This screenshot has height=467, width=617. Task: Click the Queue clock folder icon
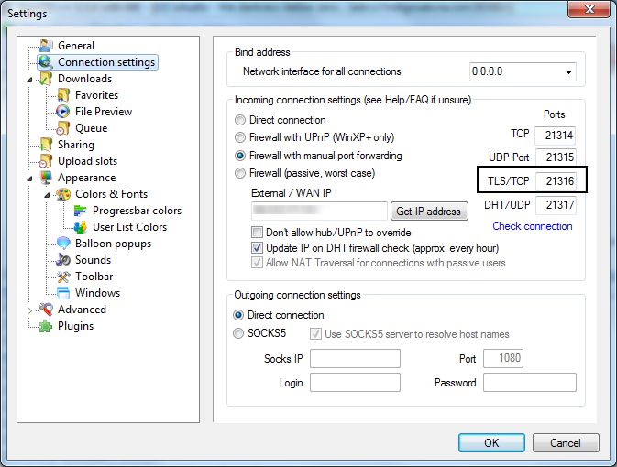tap(63, 128)
